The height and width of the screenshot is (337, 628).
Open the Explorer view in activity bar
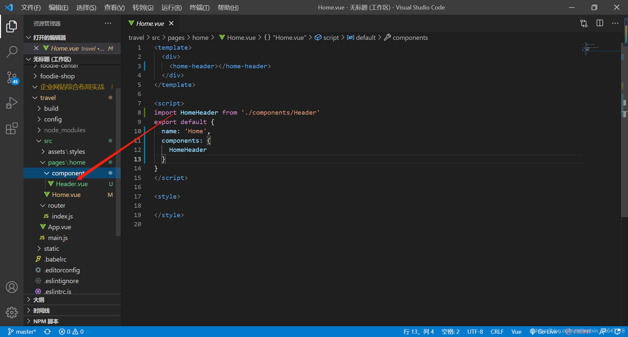(x=12, y=26)
